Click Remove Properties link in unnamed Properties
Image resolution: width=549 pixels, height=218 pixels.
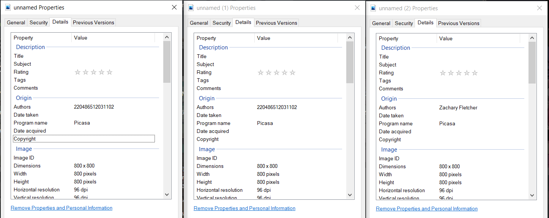pos(62,208)
